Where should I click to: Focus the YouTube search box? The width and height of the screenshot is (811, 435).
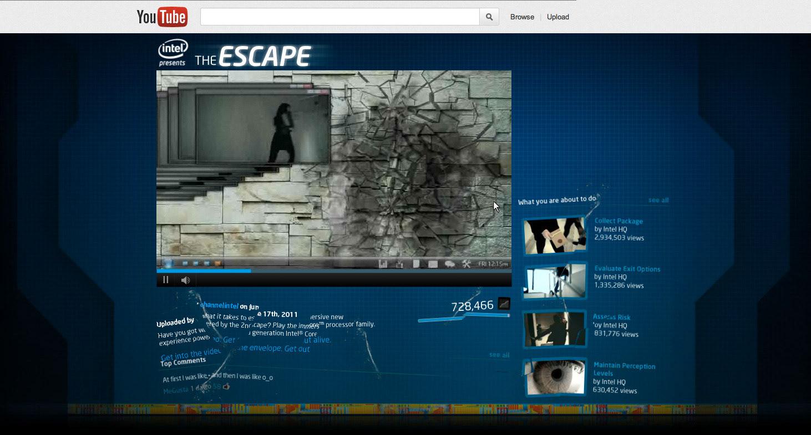tap(340, 17)
